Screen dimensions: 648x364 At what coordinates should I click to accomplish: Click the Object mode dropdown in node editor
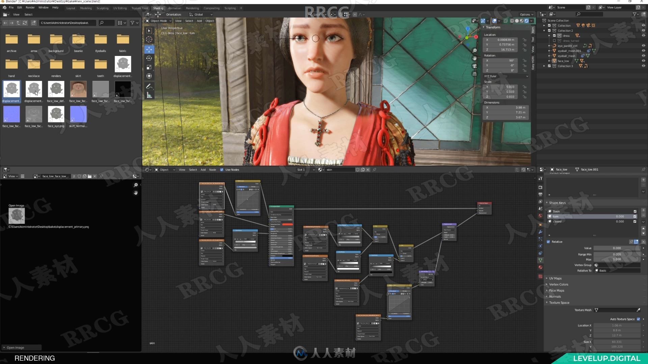pos(164,169)
